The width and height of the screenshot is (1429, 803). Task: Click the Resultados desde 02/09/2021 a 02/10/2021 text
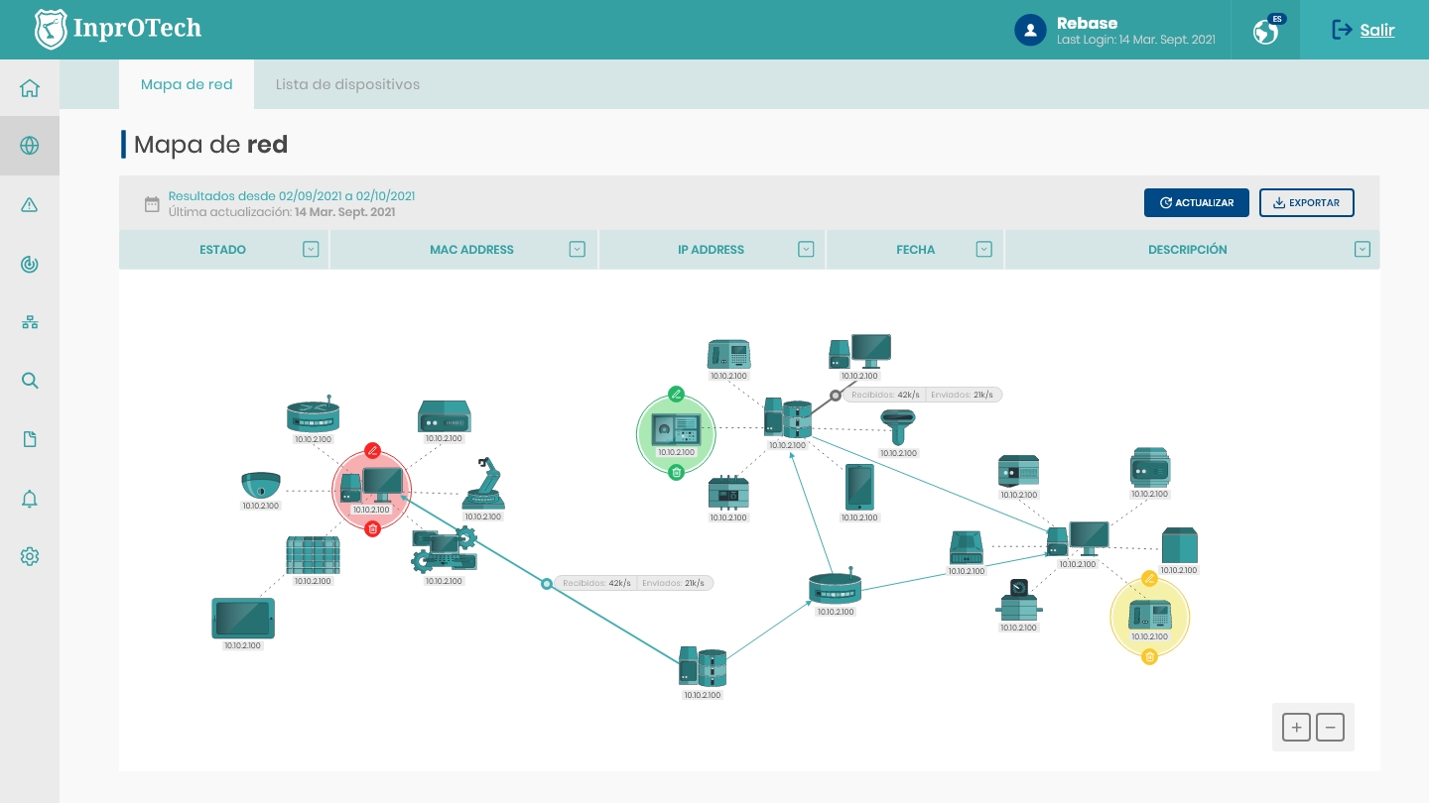(x=292, y=196)
